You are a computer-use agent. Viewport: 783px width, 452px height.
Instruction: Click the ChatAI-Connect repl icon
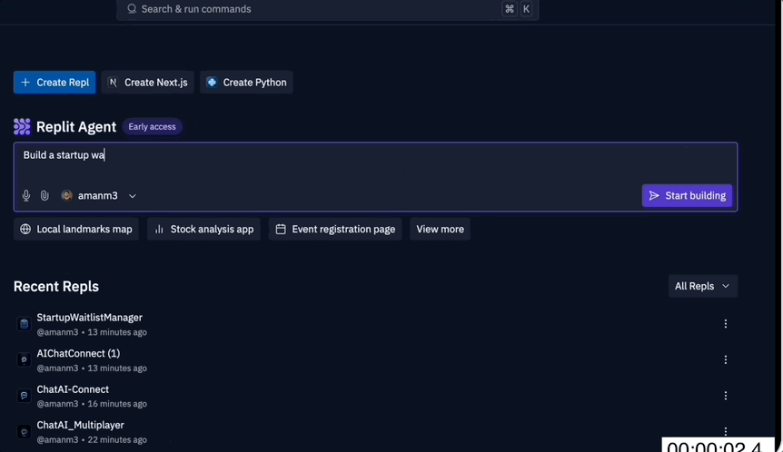24,396
